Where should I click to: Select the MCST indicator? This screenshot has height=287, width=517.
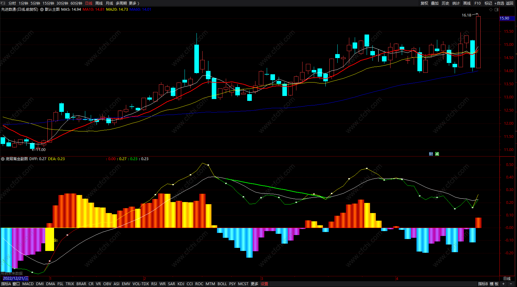[243, 284]
